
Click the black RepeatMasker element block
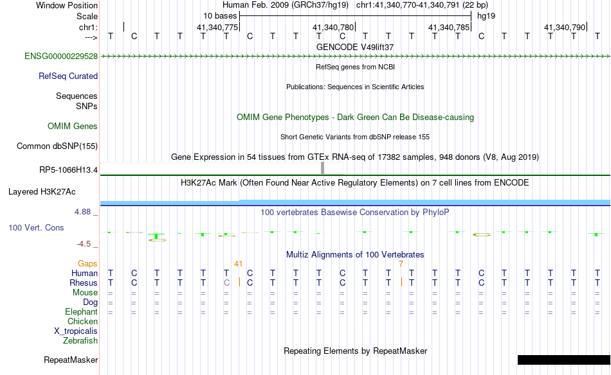tap(563, 360)
